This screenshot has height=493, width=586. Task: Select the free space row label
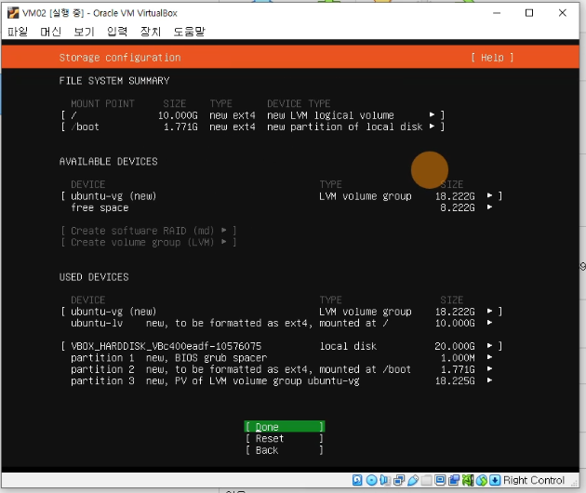coord(100,207)
